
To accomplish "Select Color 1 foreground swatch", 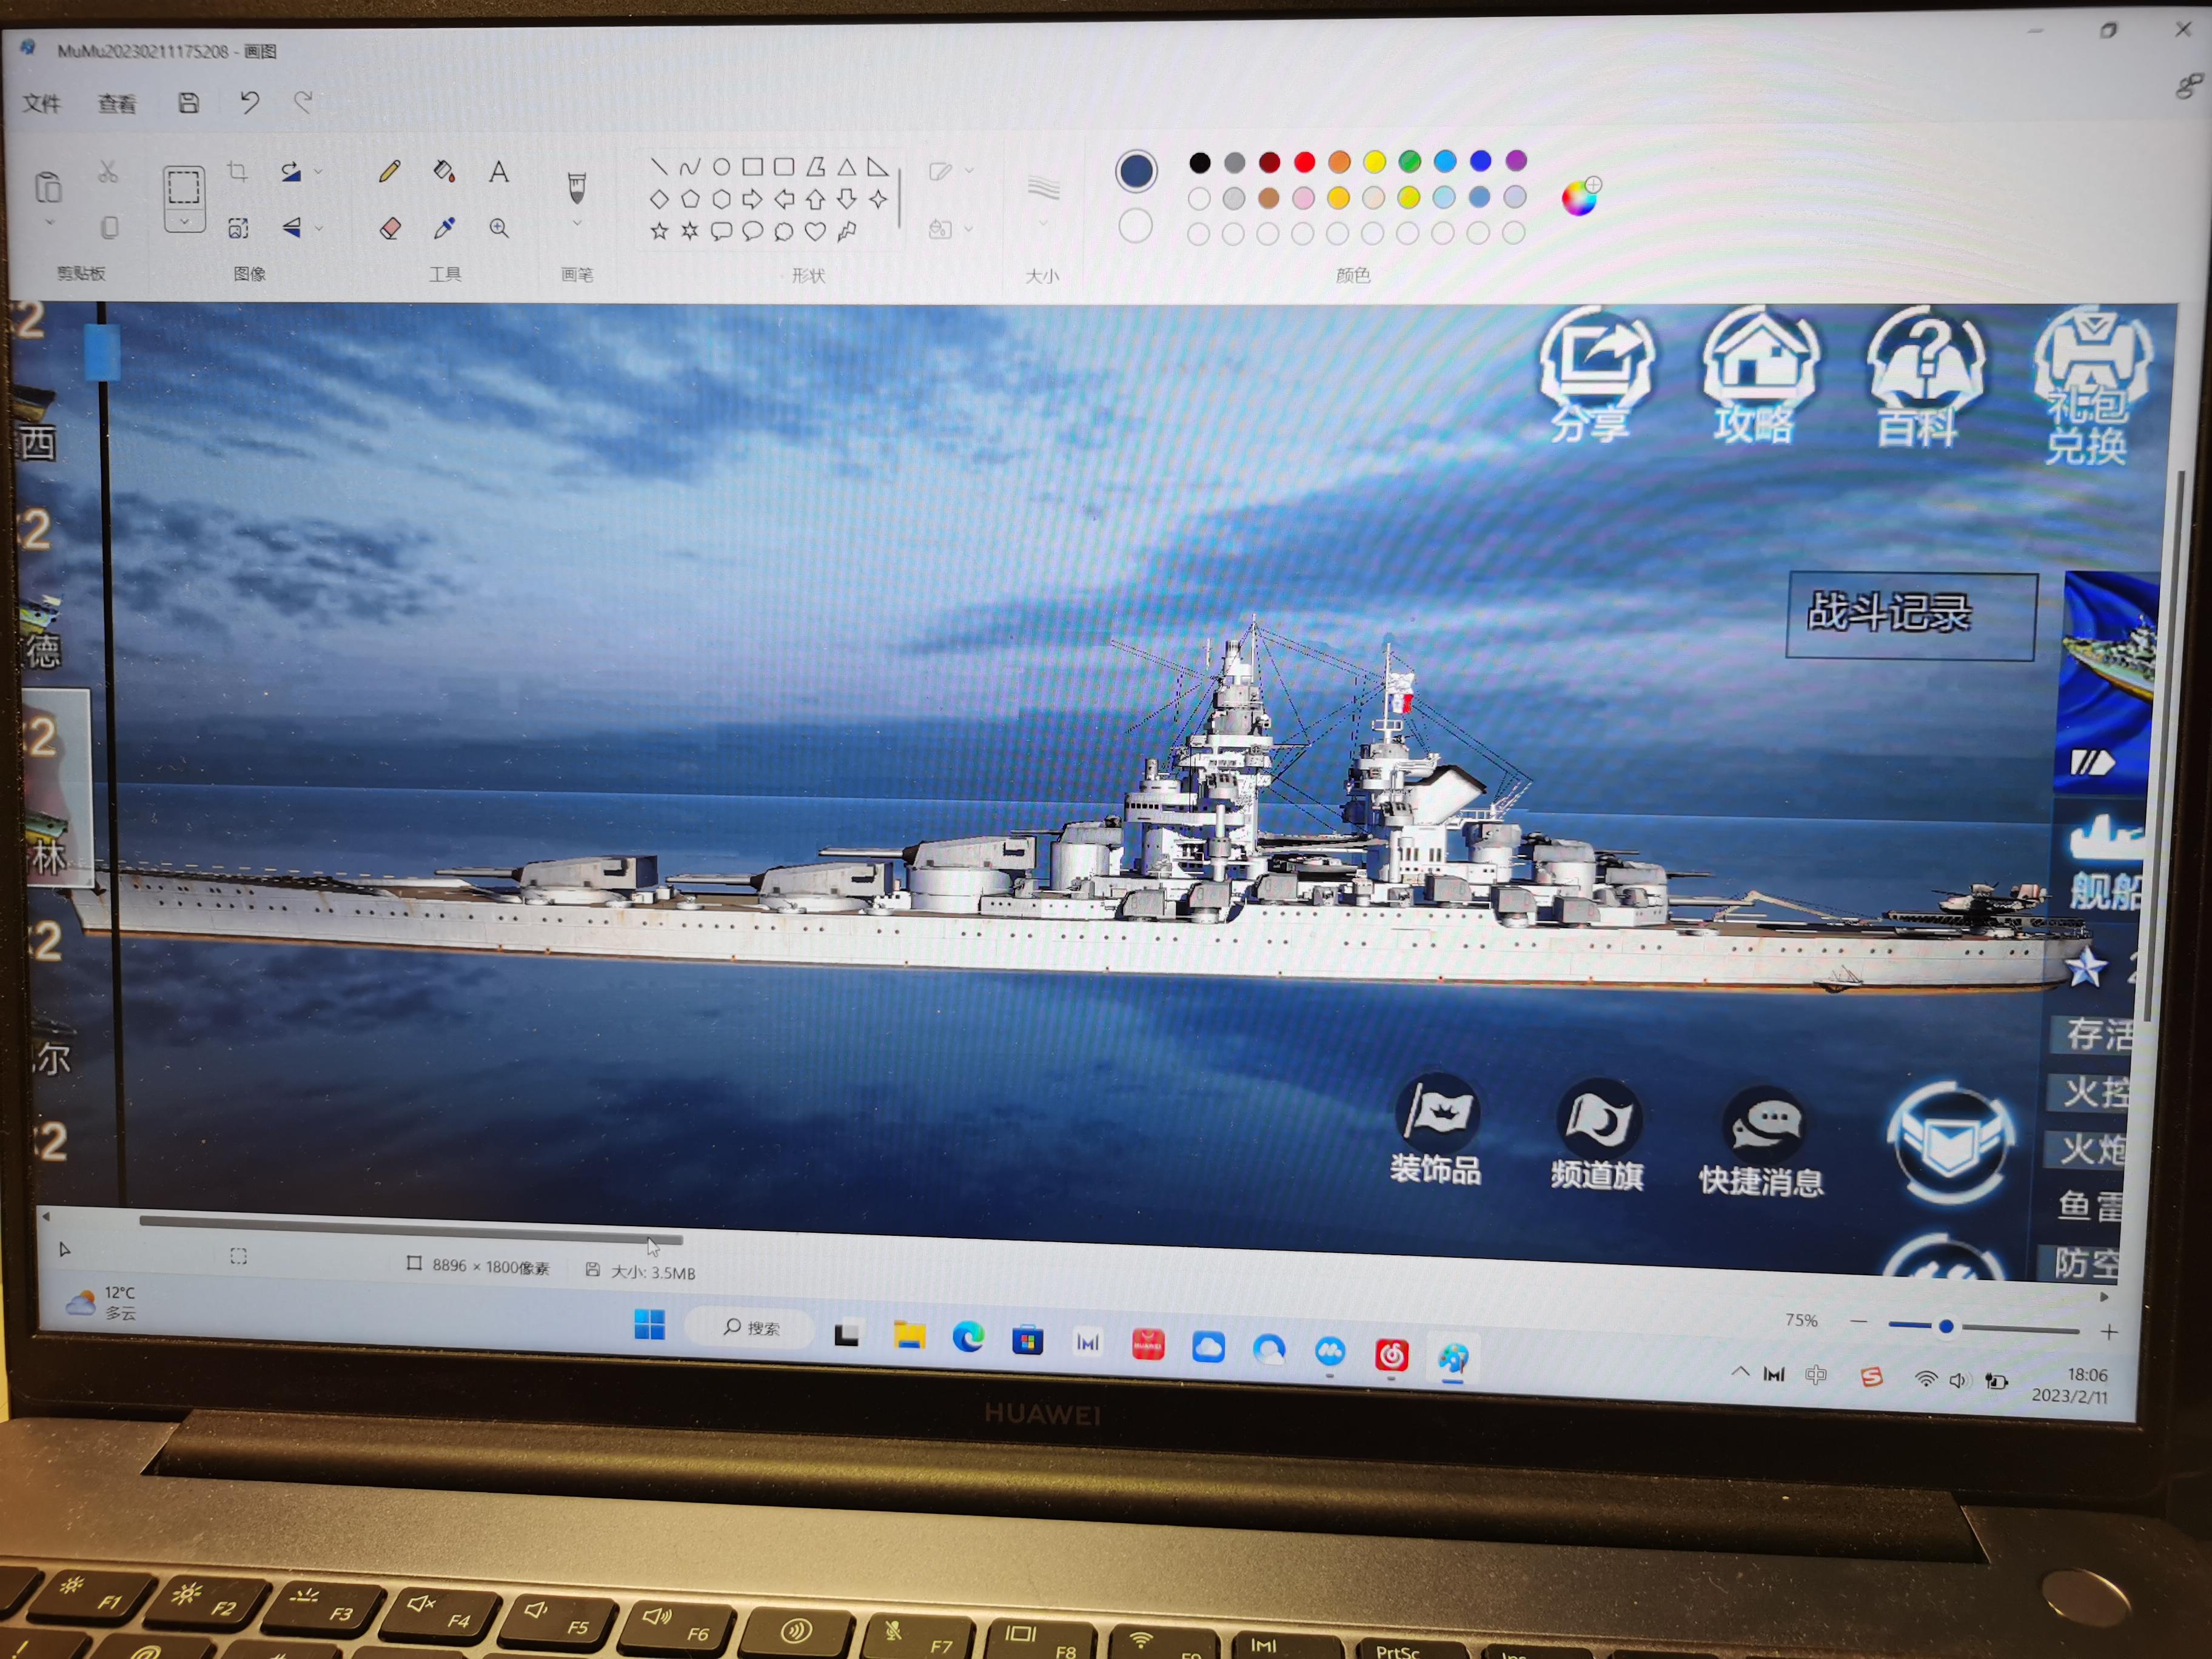I will pyautogui.click(x=1136, y=171).
